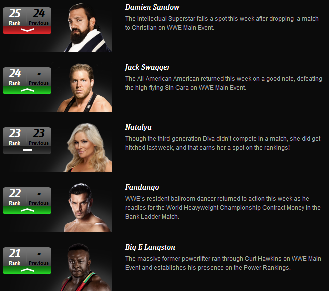The image size is (329, 291).
Task: Click the green up arrow for Fandango
Action: (27, 210)
